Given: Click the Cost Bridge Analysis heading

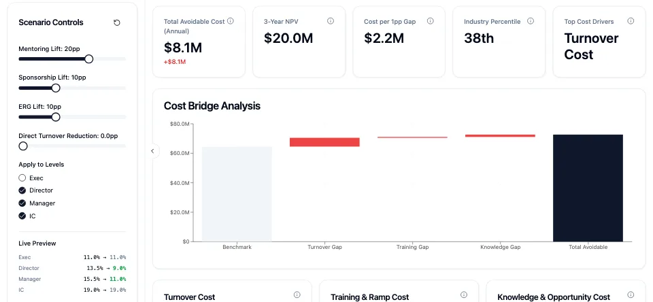Looking at the screenshot, I should pyautogui.click(x=212, y=106).
